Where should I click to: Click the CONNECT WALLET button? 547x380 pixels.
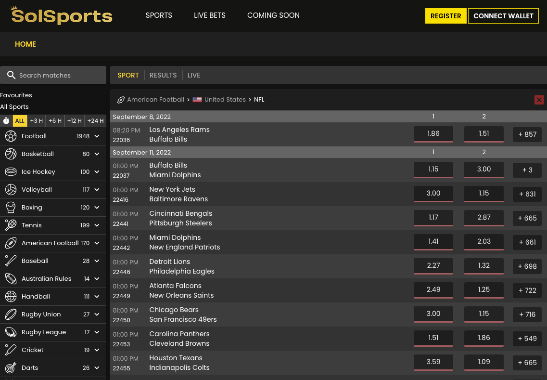(x=503, y=16)
